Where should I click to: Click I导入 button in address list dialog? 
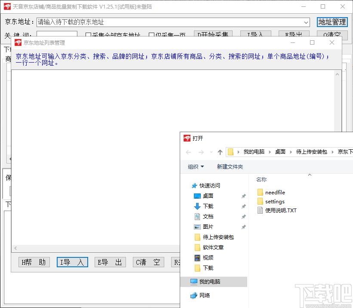click(72, 262)
